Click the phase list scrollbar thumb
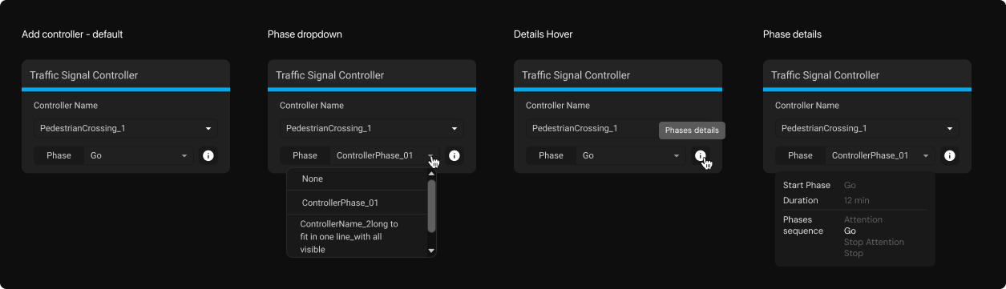Screen dimensions: 1006x289 pyautogui.click(x=432, y=206)
